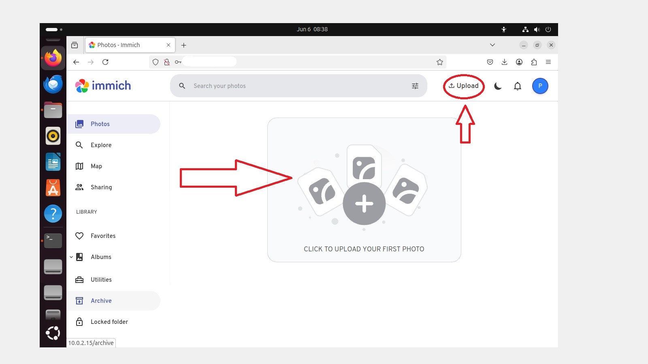Click the clock Jun 6 08:38
648x364 pixels.
click(312, 30)
